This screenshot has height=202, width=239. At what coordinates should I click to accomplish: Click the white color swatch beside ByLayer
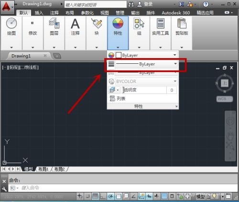tap(119, 55)
